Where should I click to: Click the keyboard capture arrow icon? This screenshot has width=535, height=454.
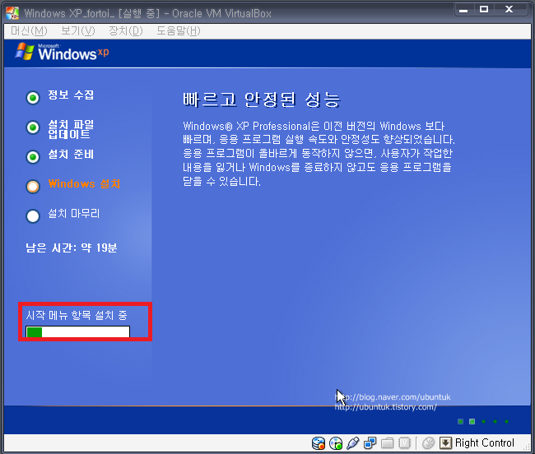click(x=445, y=443)
